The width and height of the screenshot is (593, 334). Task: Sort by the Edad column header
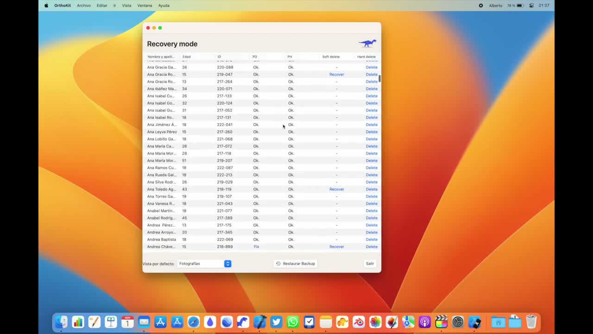point(187,57)
